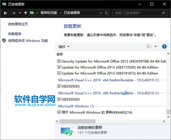Select Security Update KB3039798 entry

tap(111, 61)
